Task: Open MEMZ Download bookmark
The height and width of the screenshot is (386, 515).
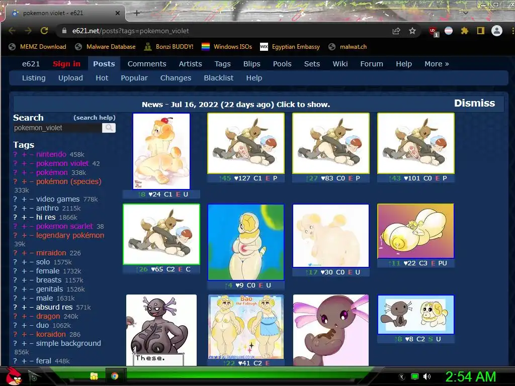Action: 37,47
